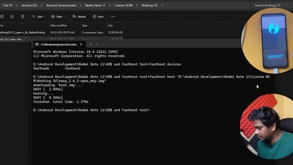Select Nothing OS breadcrumb segment
Image resolution: width=293 pixels, height=165 pixels.
pos(150,5)
